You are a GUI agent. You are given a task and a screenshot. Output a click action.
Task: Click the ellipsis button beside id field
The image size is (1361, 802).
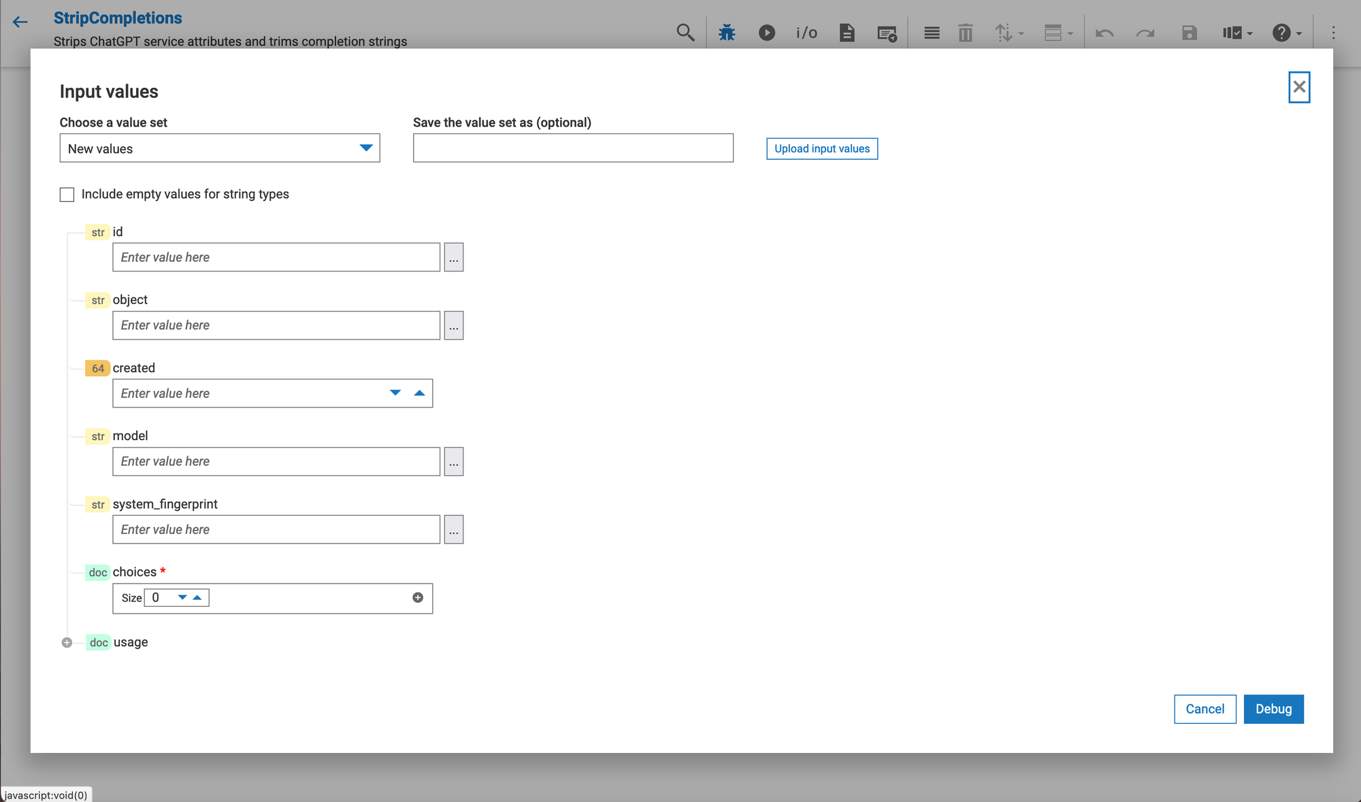click(x=453, y=258)
